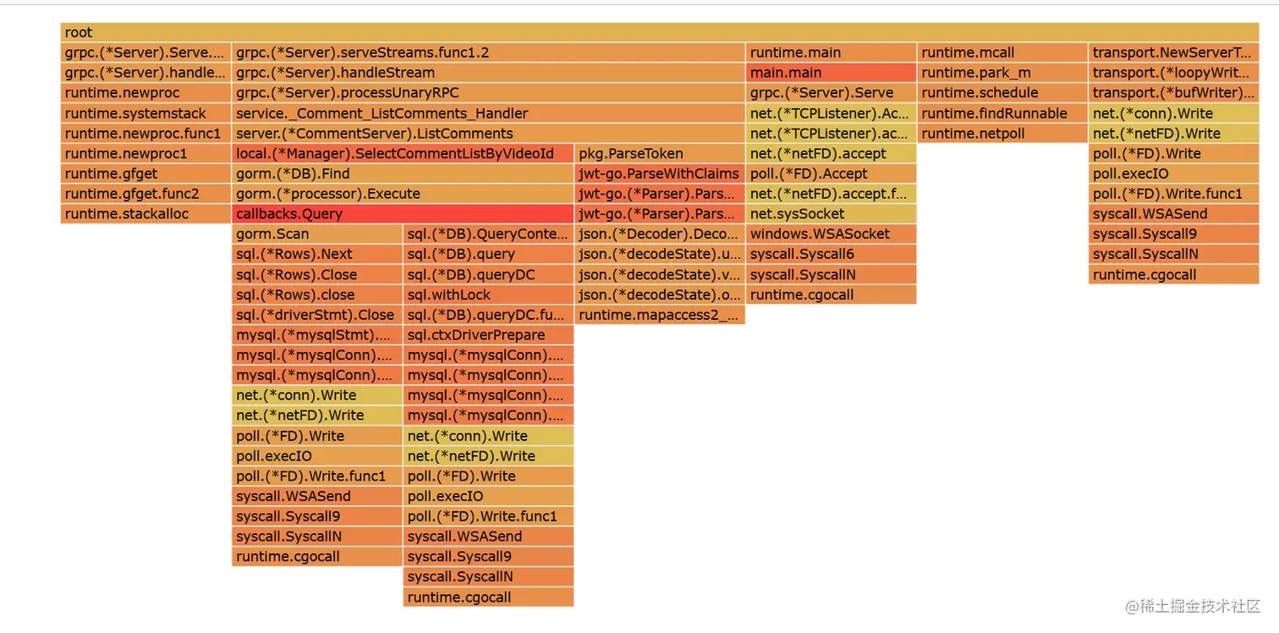The image size is (1279, 633).
Task: Zoom into grpc.(*Server).processUnaryRPC frame
Action: pos(488,93)
